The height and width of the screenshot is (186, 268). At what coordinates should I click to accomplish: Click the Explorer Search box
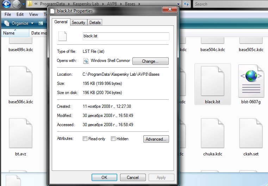[231, 4]
